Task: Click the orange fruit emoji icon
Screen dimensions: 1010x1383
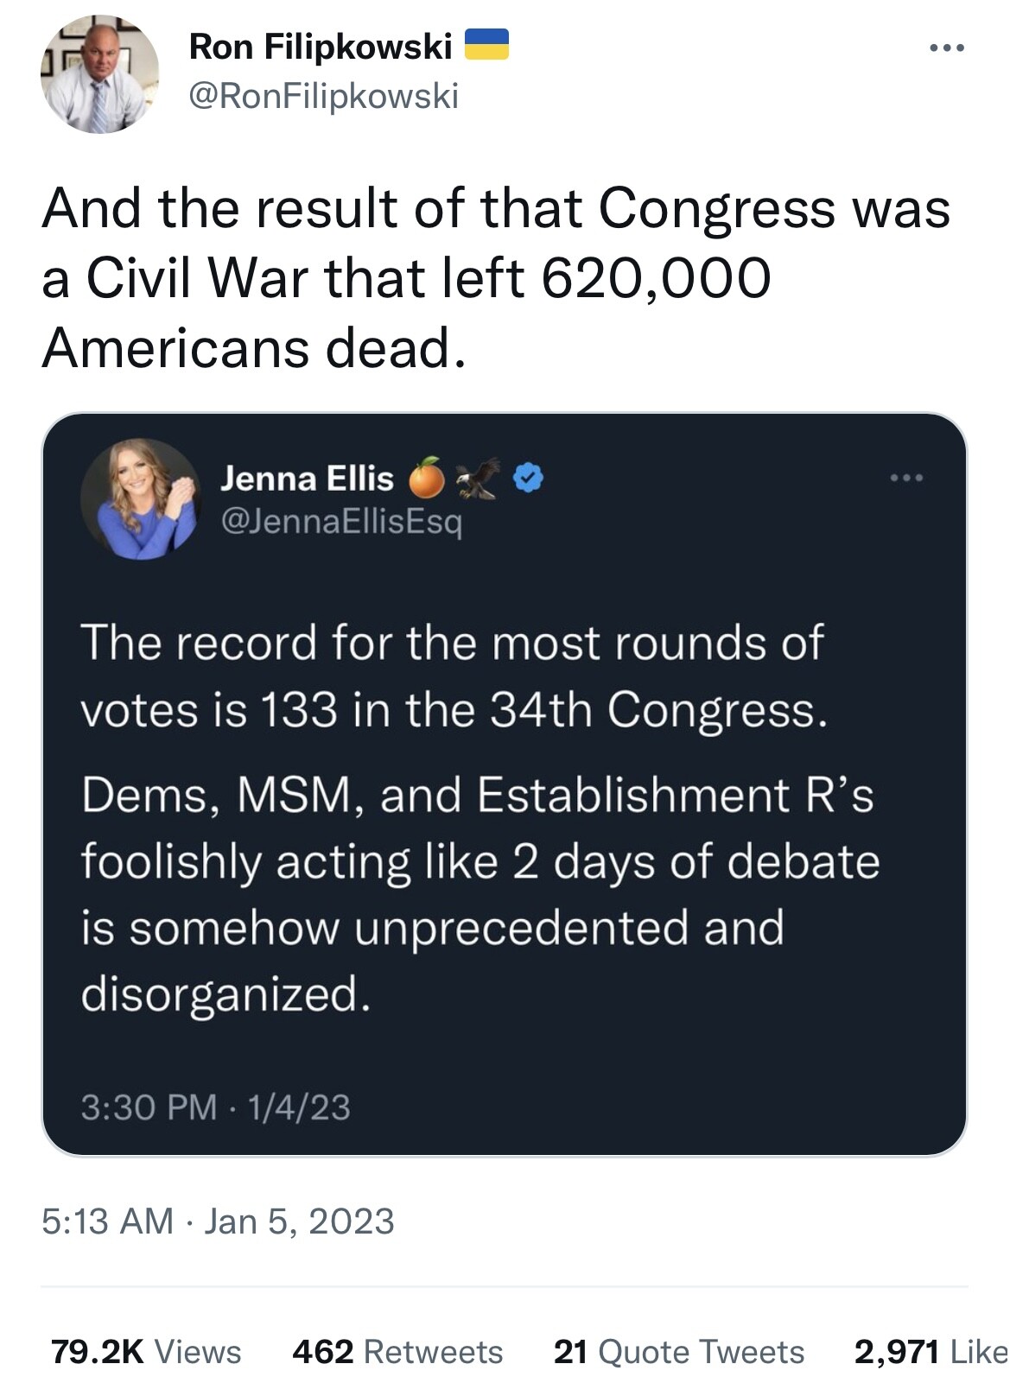Action: tap(427, 478)
